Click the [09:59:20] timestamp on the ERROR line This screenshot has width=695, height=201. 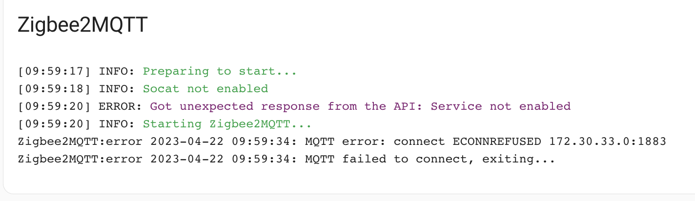pos(54,106)
